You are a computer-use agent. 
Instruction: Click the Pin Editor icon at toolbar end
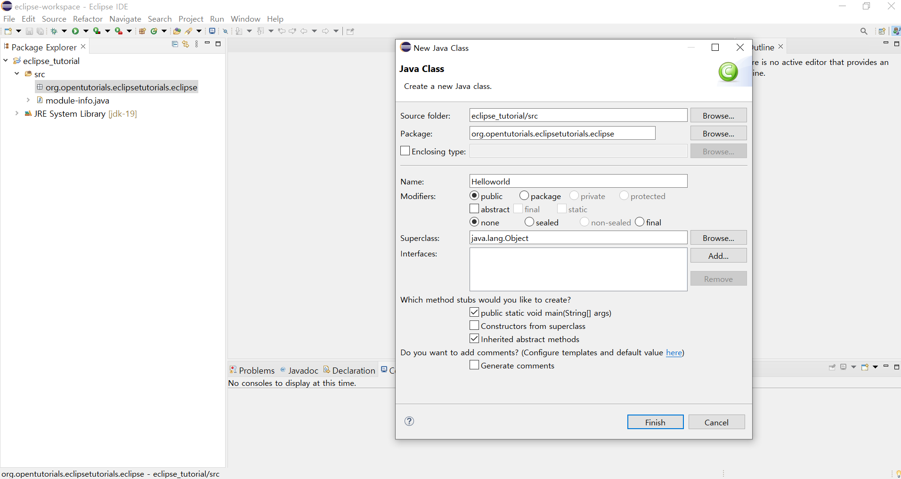click(x=350, y=31)
